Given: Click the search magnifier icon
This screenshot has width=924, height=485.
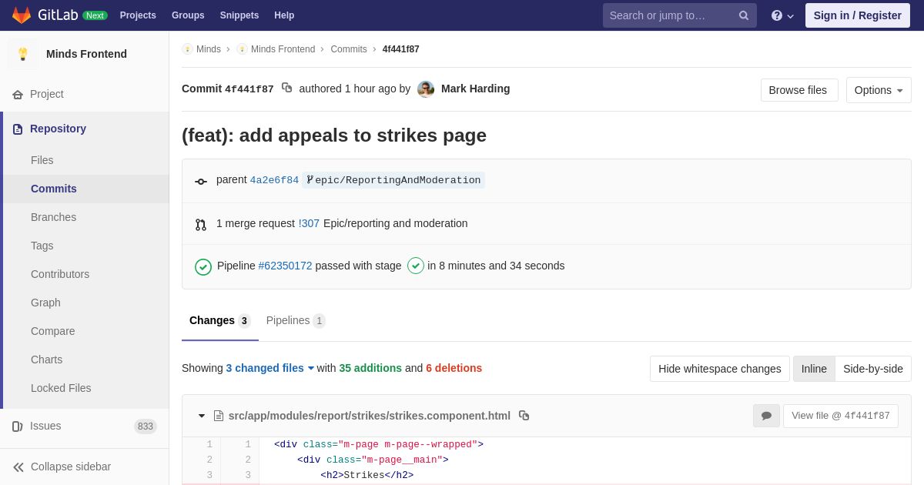Looking at the screenshot, I should (743, 15).
